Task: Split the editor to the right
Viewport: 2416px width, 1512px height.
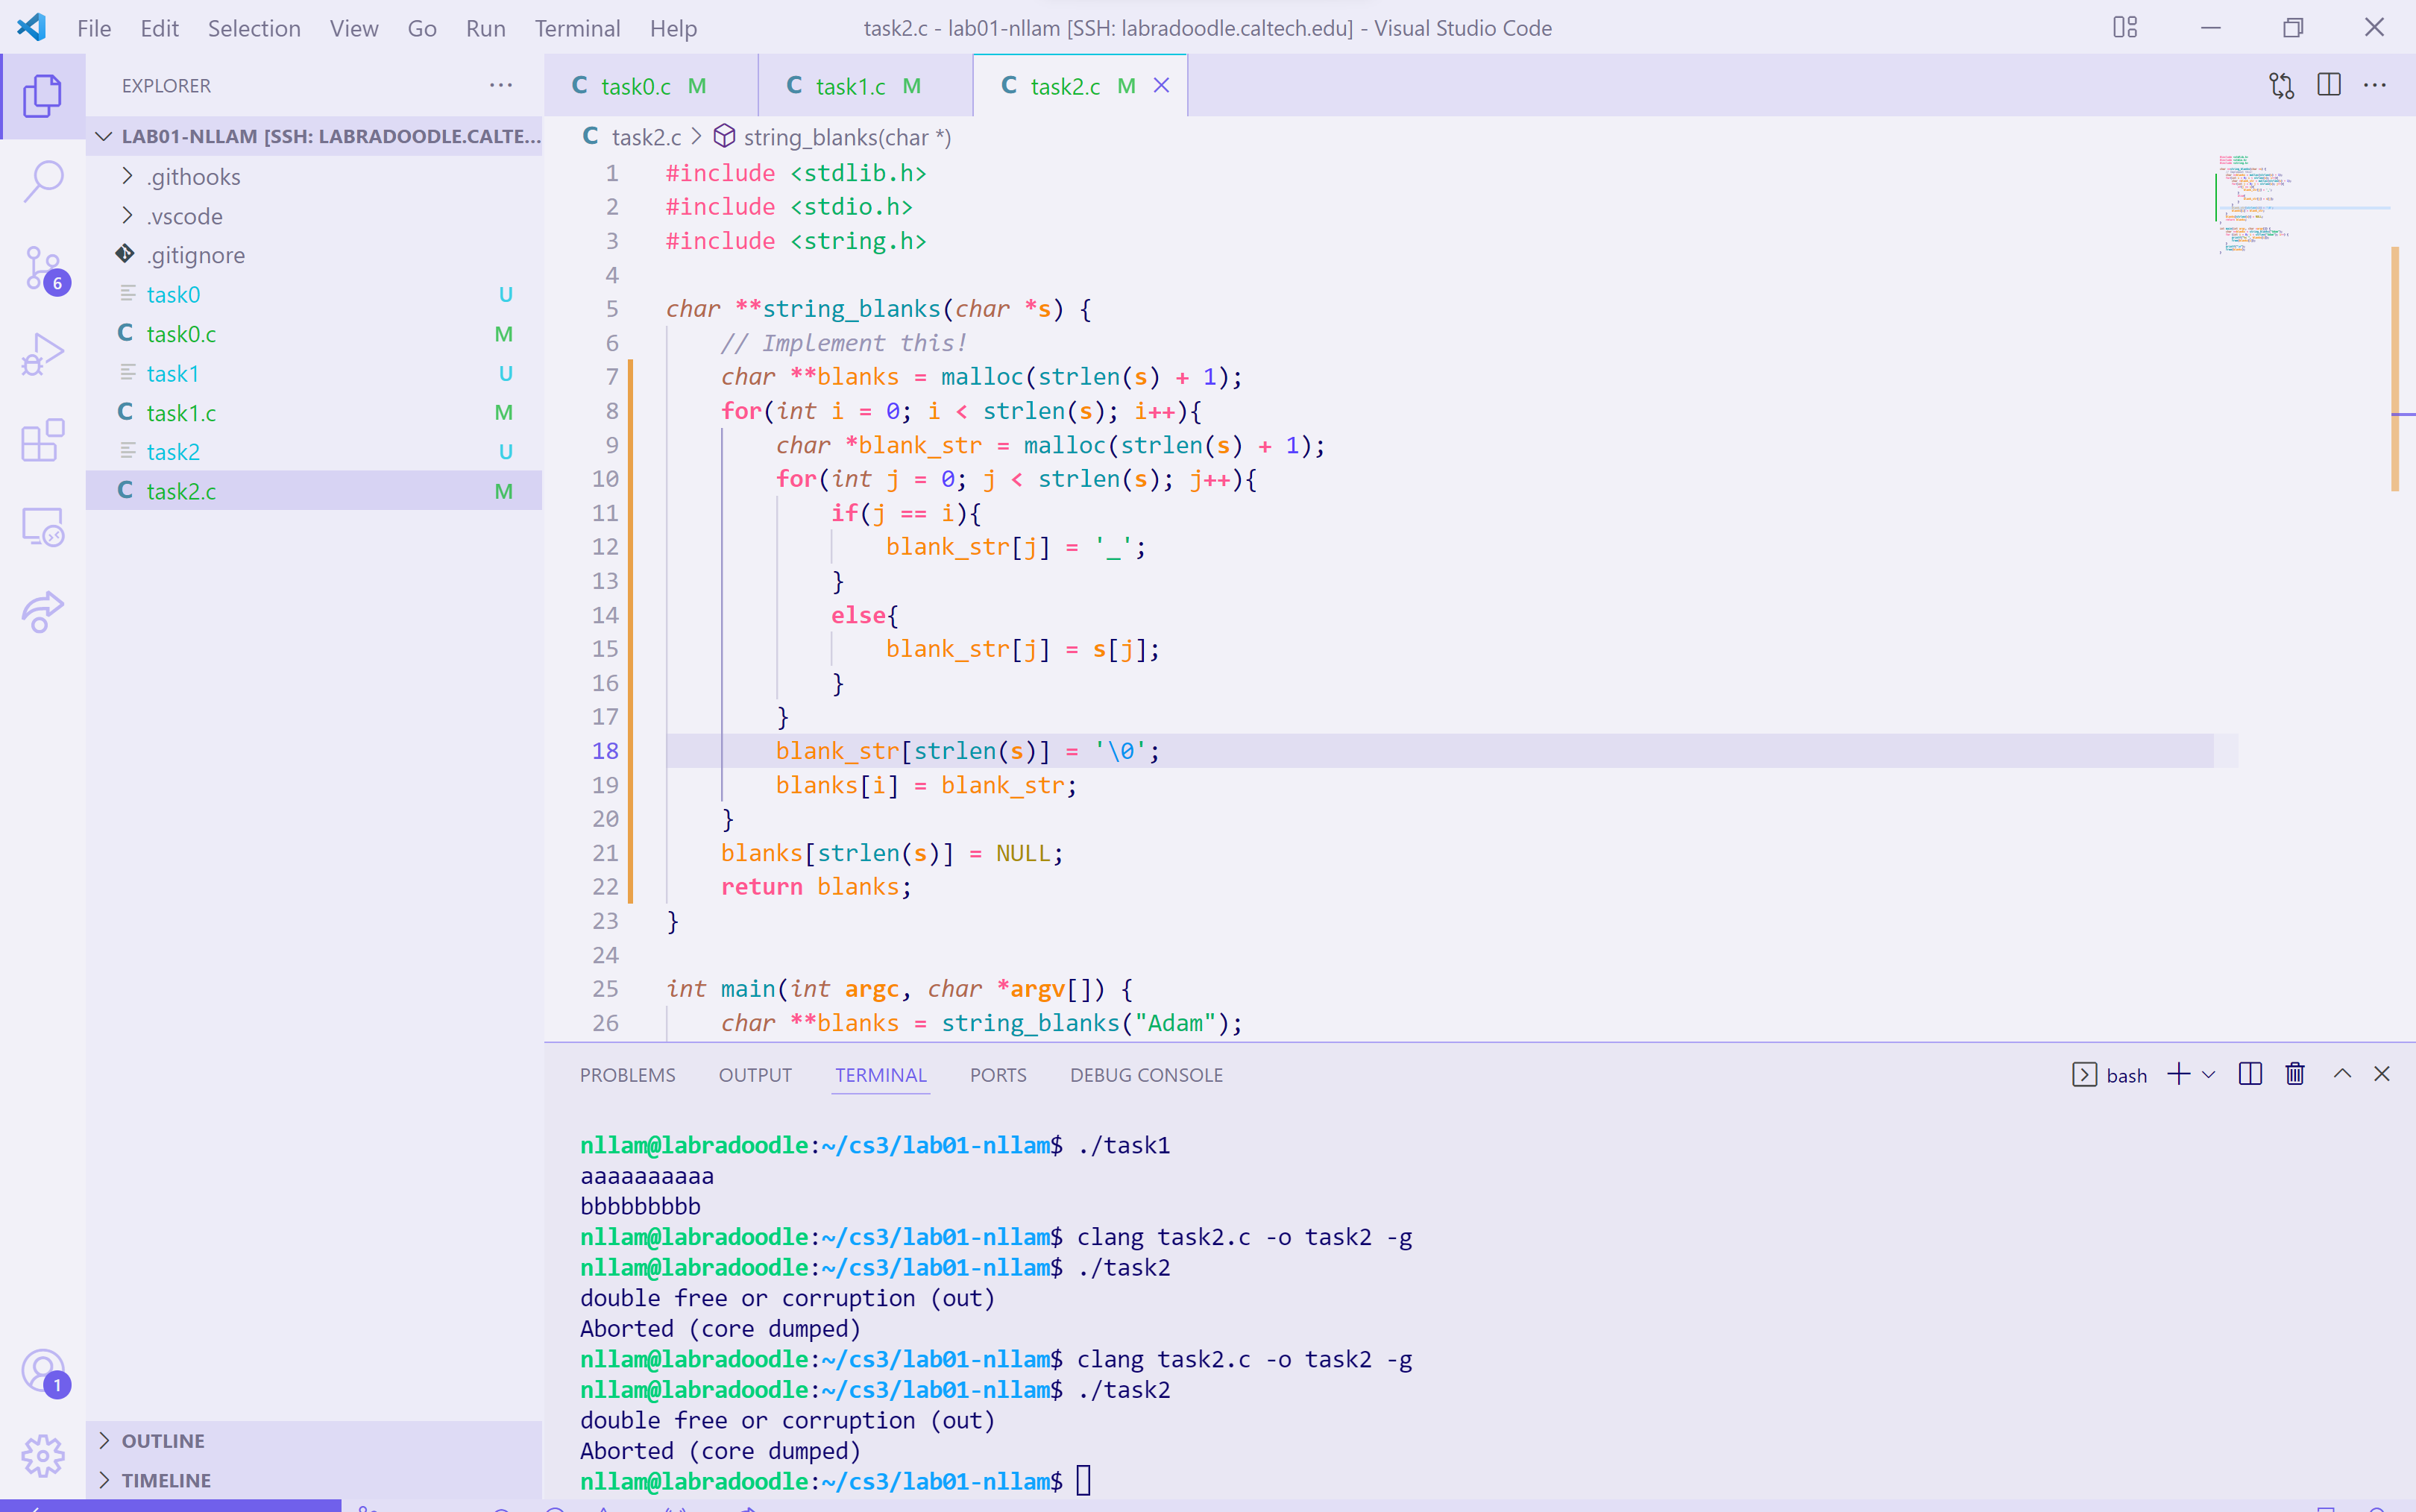Action: click(2328, 86)
